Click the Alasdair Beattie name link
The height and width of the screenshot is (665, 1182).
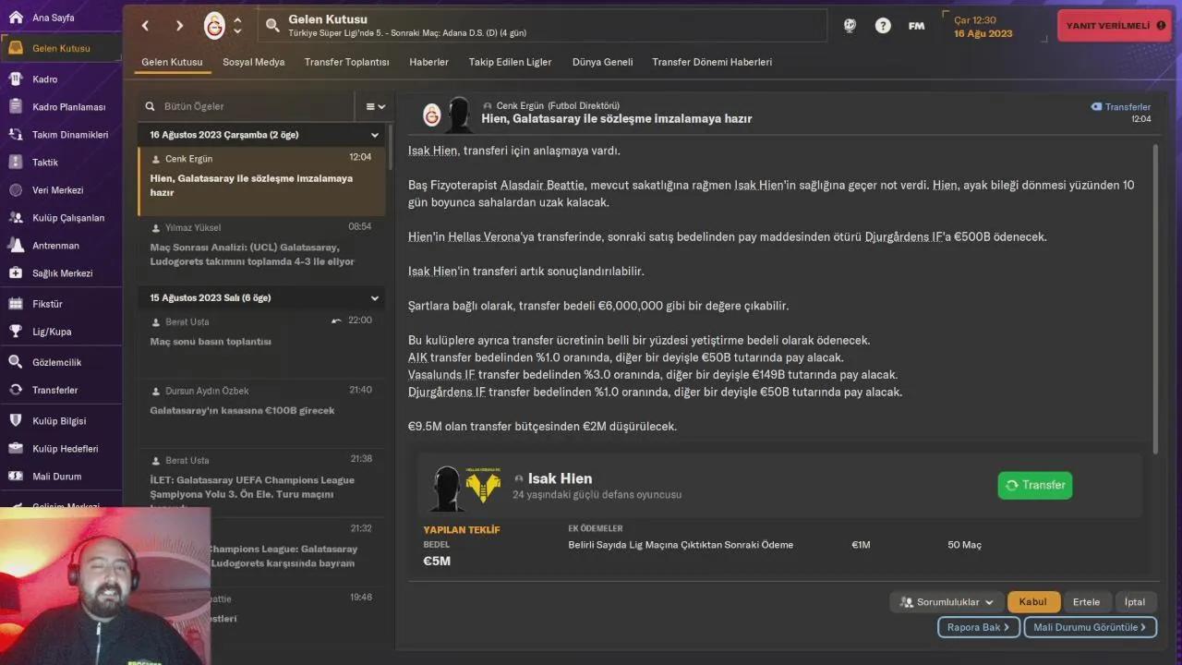[542, 185]
